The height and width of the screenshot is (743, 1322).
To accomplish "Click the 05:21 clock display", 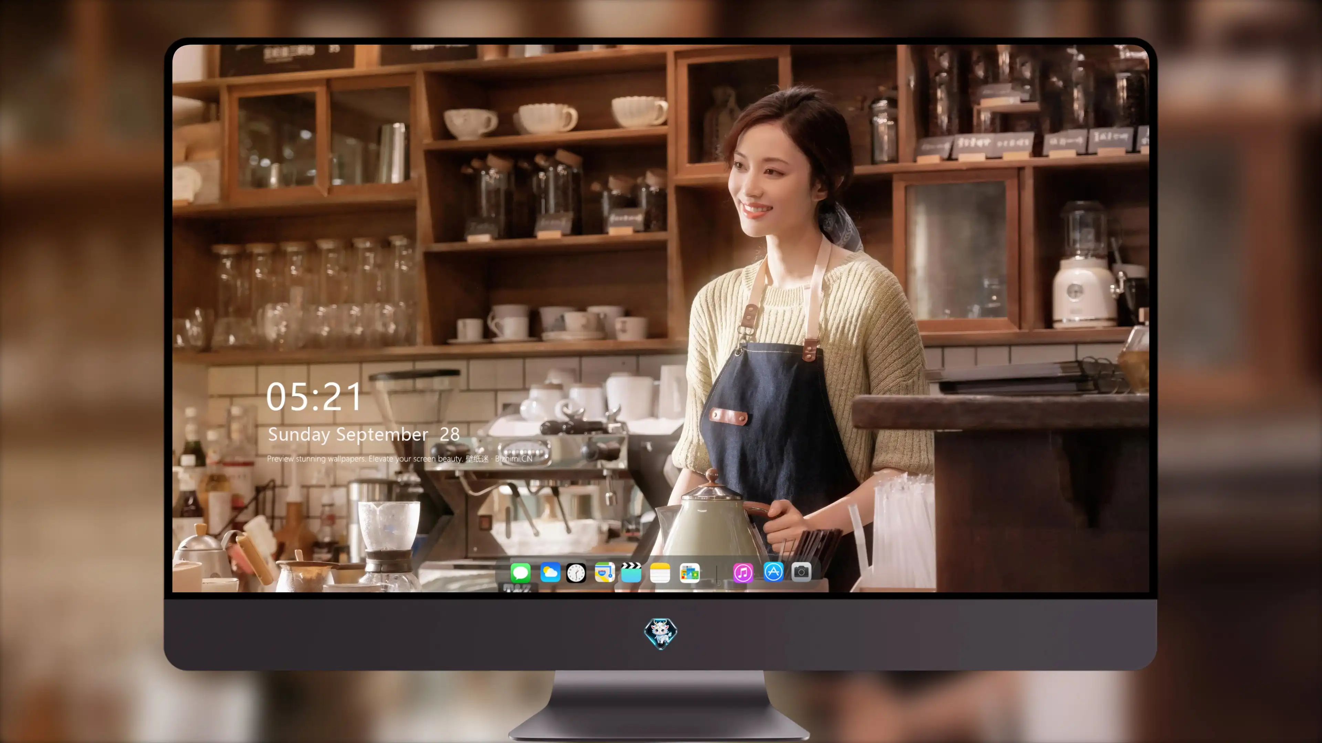I will click(x=314, y=397).
